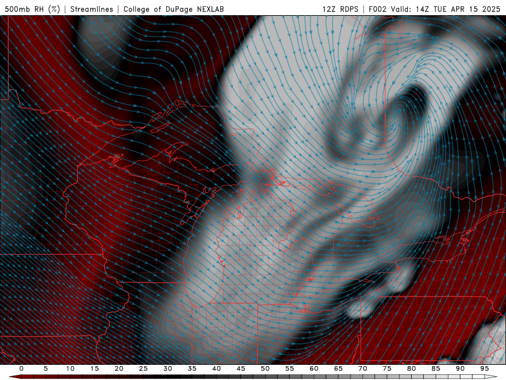Click the colorbar label "20"
506x380 pixels.
[119, 369]
